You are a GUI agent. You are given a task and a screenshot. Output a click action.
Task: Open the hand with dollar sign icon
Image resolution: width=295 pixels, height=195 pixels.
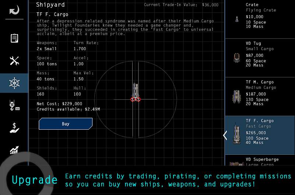click(x=14, y=128)
